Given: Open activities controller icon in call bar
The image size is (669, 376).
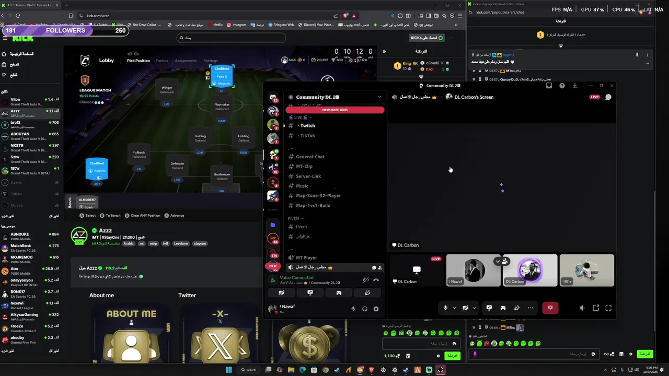Looking at the screenshot, I should (x=503, y=308).
